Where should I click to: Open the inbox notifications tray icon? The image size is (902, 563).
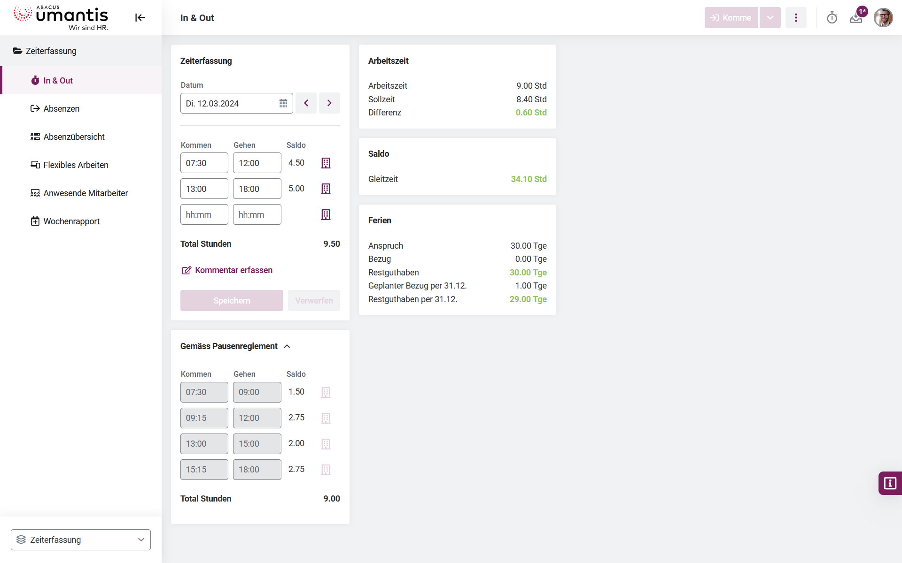click(855, 17)
